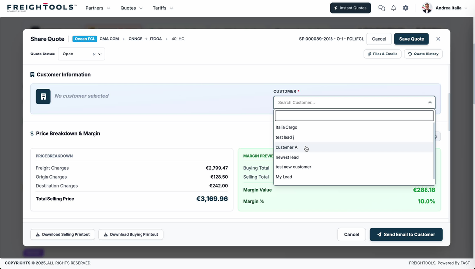Click the SP 000089-2018 reference text
475x269 pixels.
tap(332, 39)
